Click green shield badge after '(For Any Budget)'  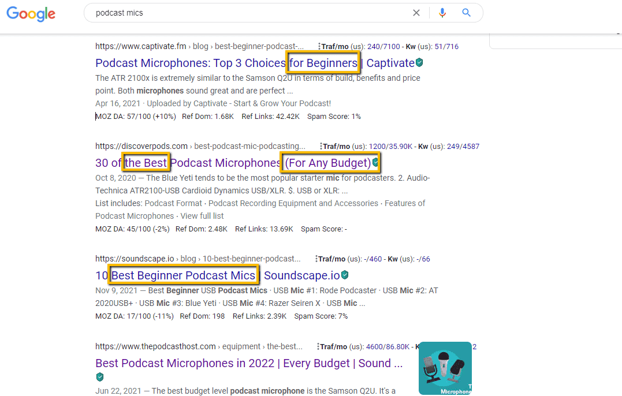click(x=375, y=162)
